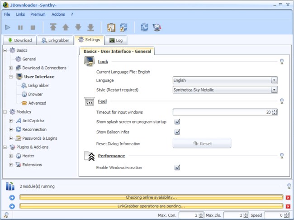Toggle Enable Windowdecoration checkbox
Image resolution: width=294 pixels, height=220 pixels.
point(177,167)
